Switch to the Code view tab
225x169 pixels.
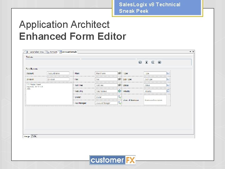pos(34,136)
